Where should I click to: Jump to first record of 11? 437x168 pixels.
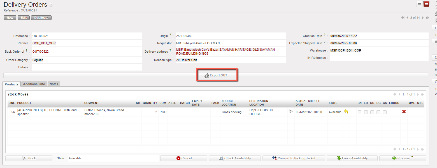[403, 18]
